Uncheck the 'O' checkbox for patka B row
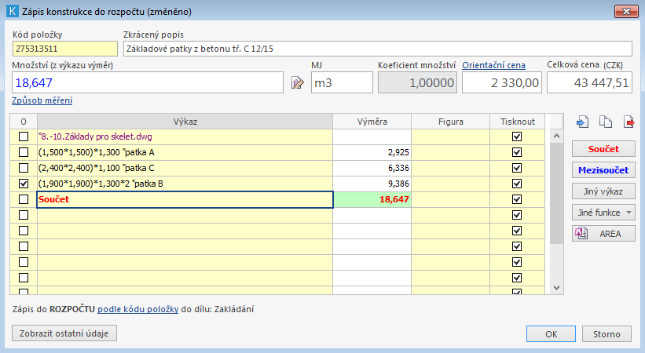 coord(24,184)
